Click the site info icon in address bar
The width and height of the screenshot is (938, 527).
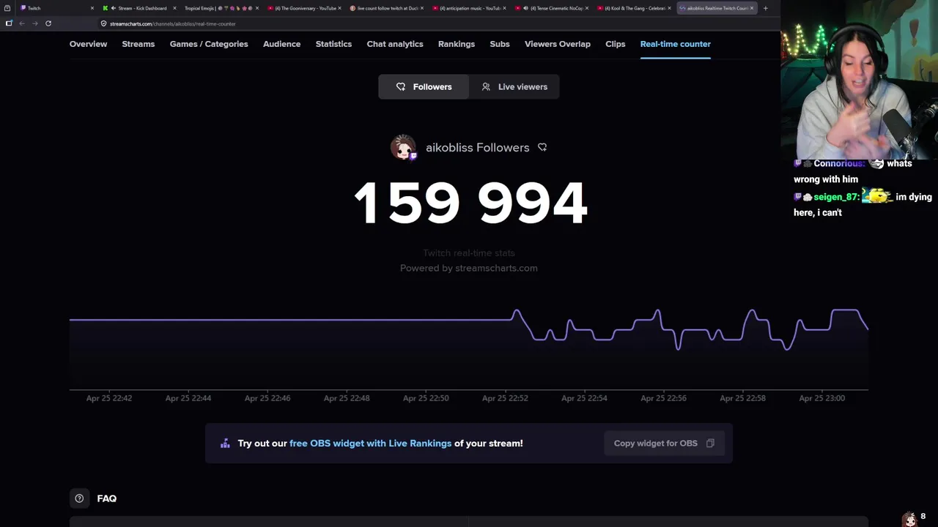tap(103, 23)
